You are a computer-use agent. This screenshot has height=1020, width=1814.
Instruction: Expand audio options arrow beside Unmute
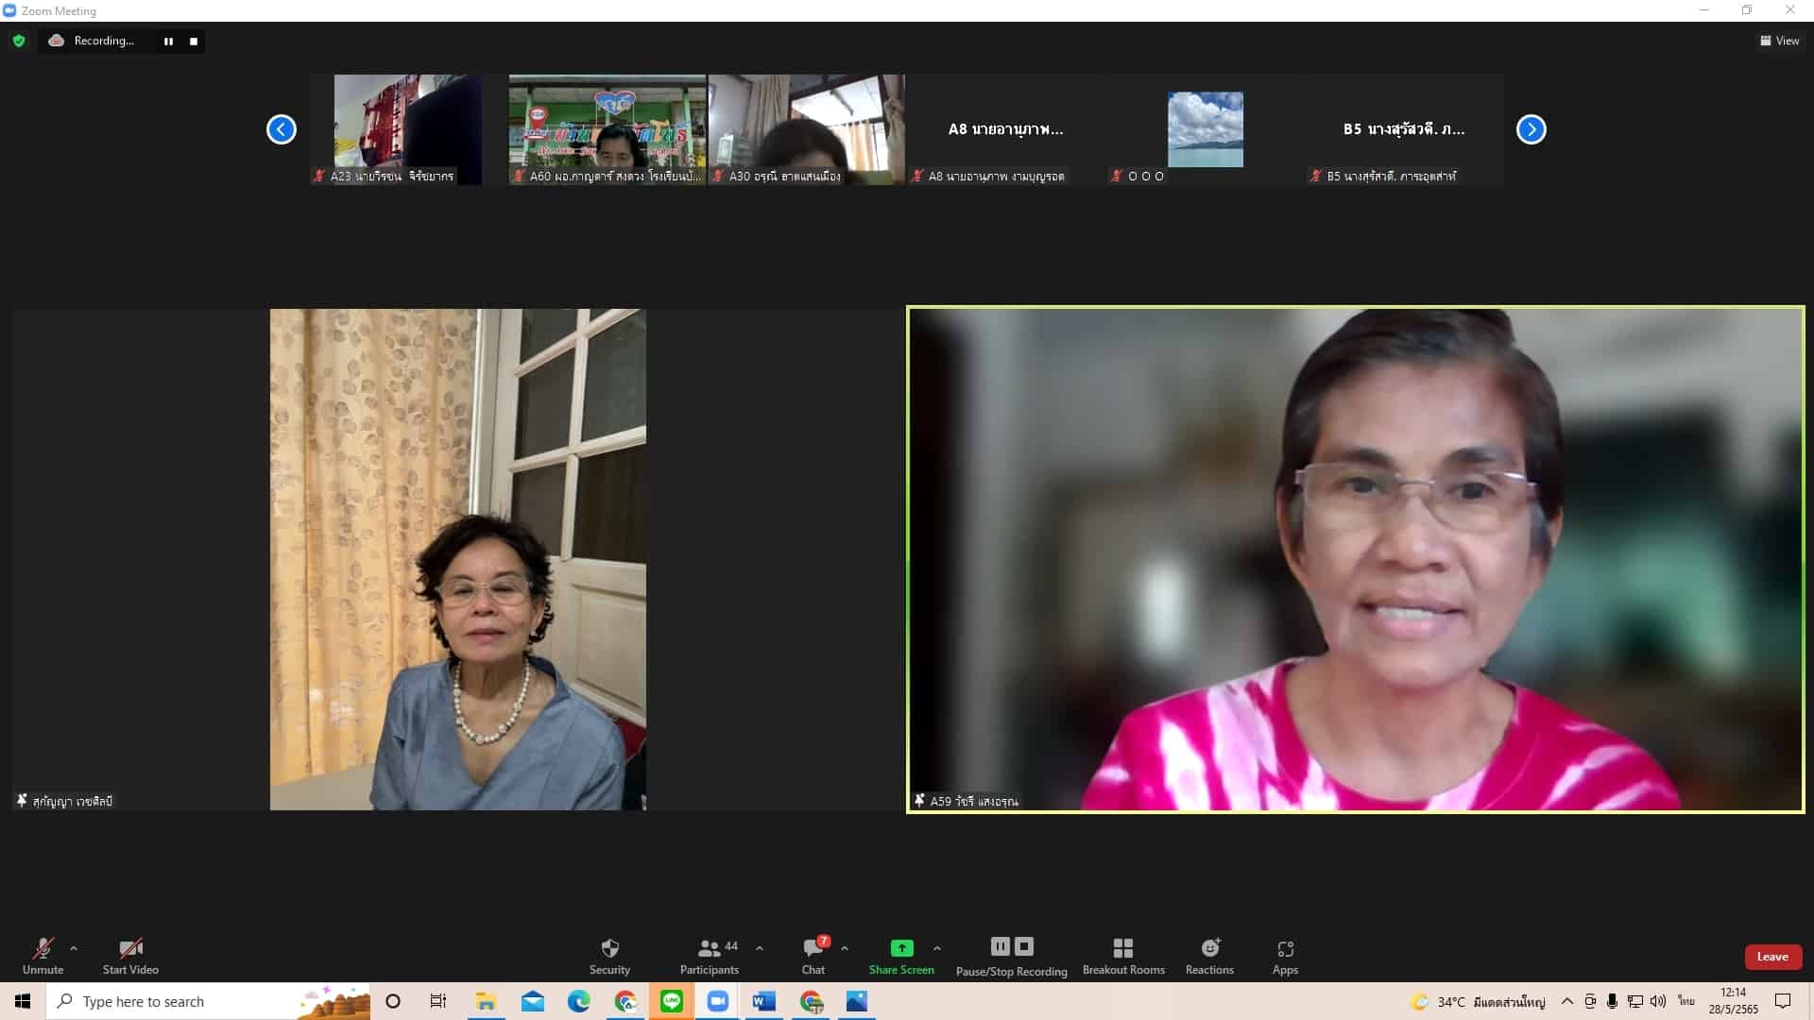pyautogui.click(x=74, y=948)
